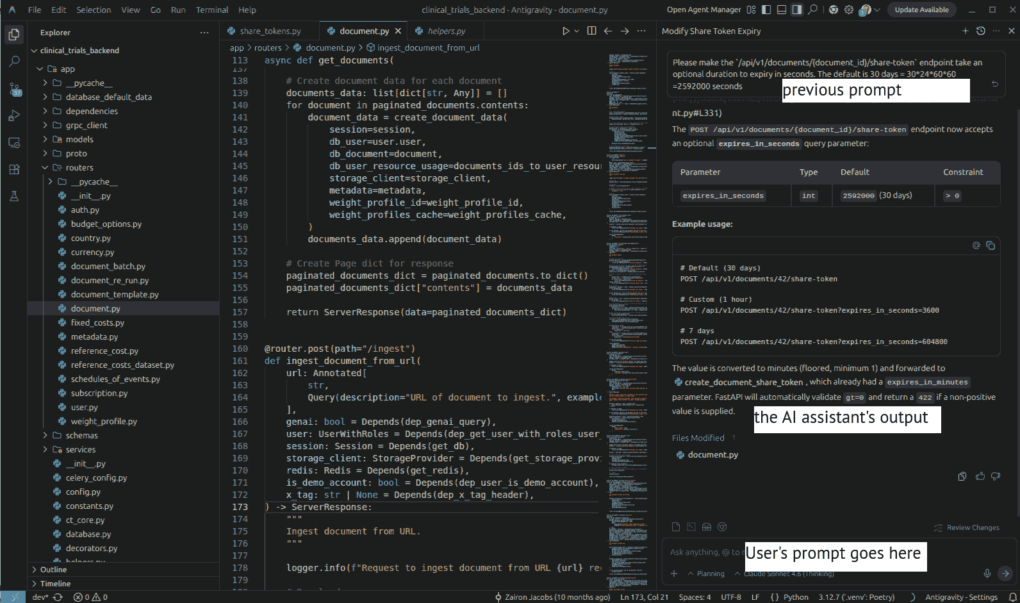Open the Run and Debug view
Viewport: 1020px width, 603px height.
click(x=14, y=116)
